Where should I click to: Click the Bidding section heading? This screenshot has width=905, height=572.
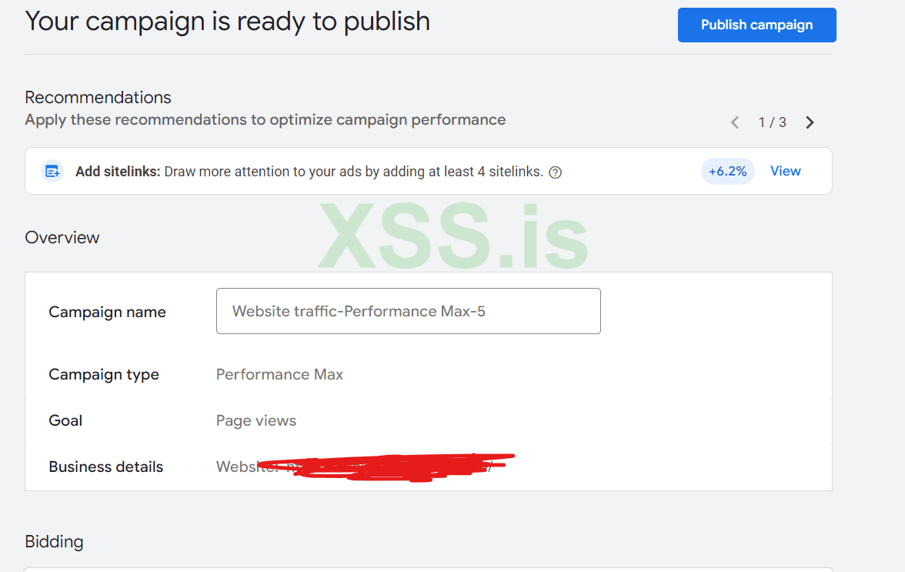[x=54, y=542]
